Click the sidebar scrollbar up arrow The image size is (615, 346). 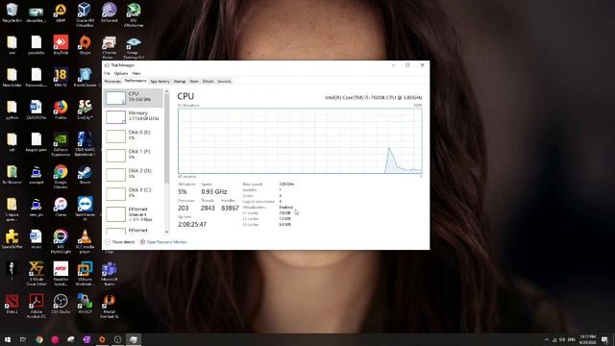pos(166,91)
